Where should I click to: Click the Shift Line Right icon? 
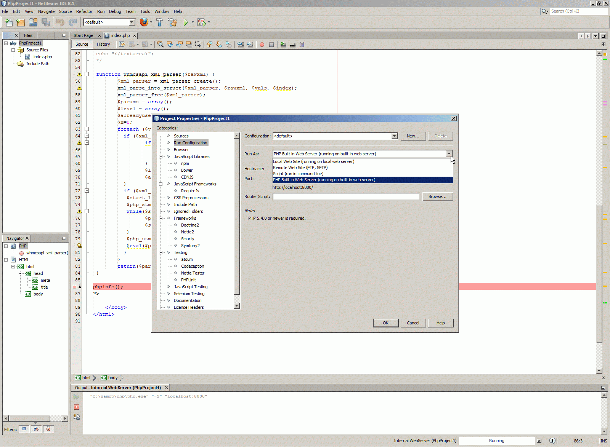[x=250, y=45]
